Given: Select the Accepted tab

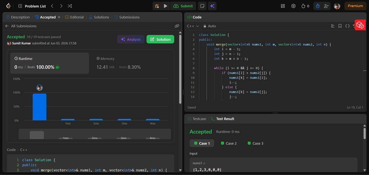Looking at the screenshot, I should point(45,17).
